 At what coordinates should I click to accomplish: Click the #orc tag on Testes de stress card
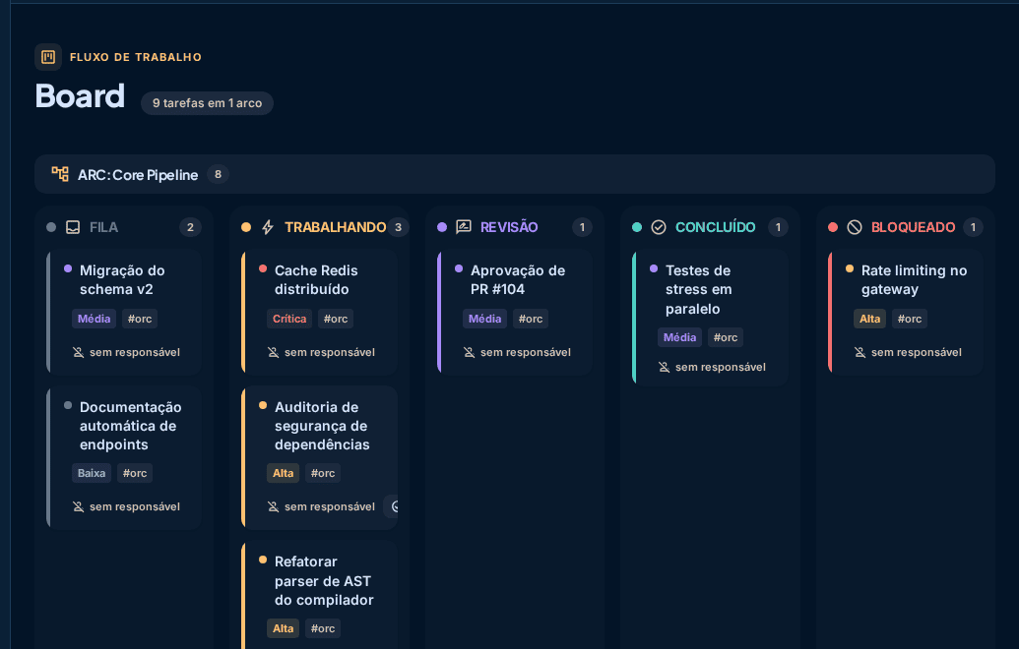(726, 337)
